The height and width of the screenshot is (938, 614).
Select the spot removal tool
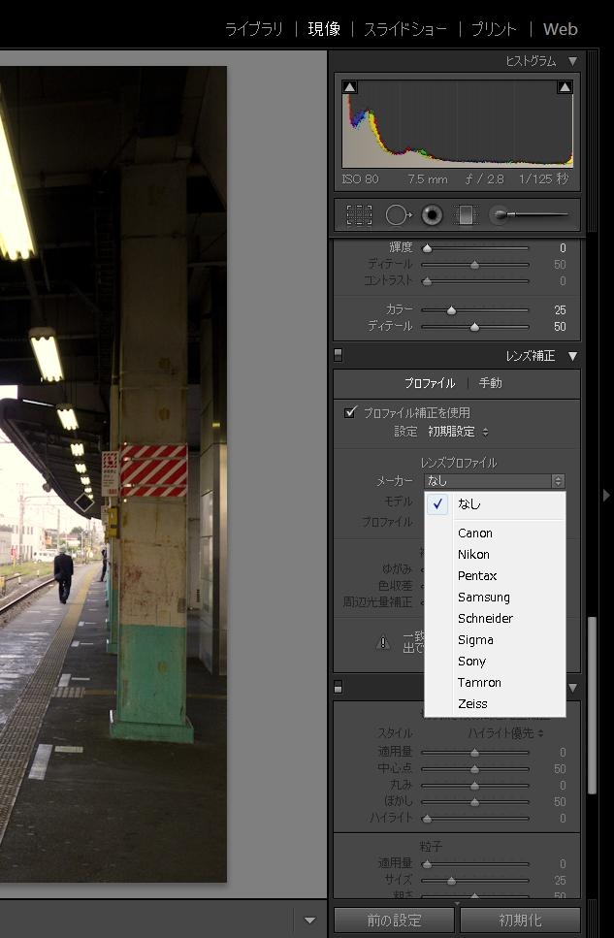398,214
